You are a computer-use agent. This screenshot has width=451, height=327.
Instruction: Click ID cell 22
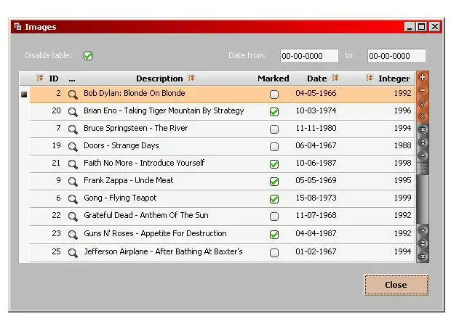pos(57,215)
